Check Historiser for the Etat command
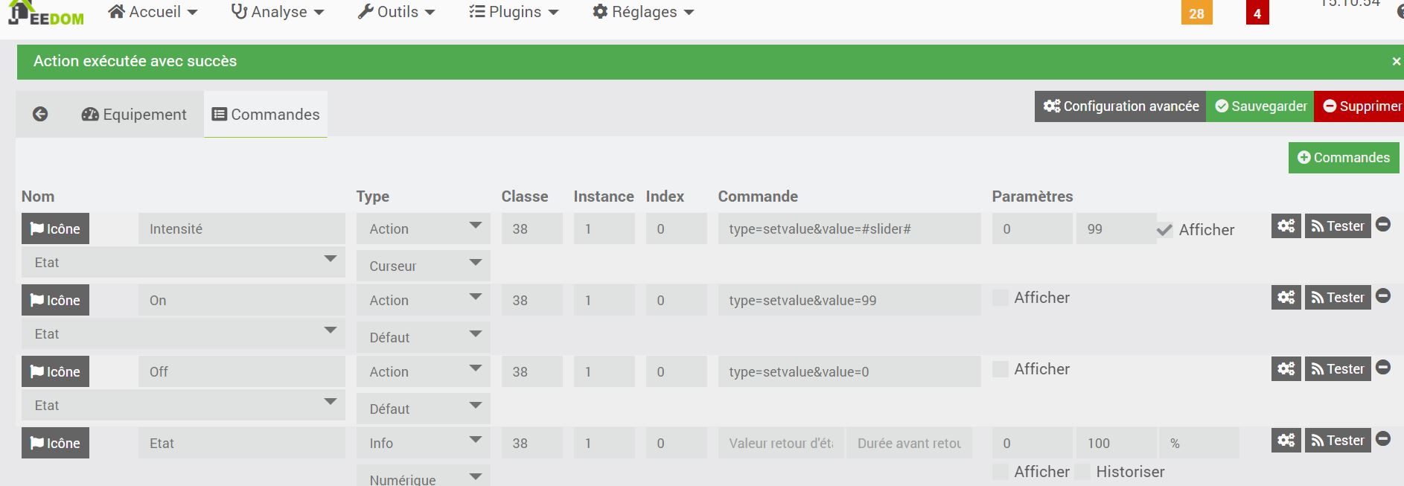 1082,472
